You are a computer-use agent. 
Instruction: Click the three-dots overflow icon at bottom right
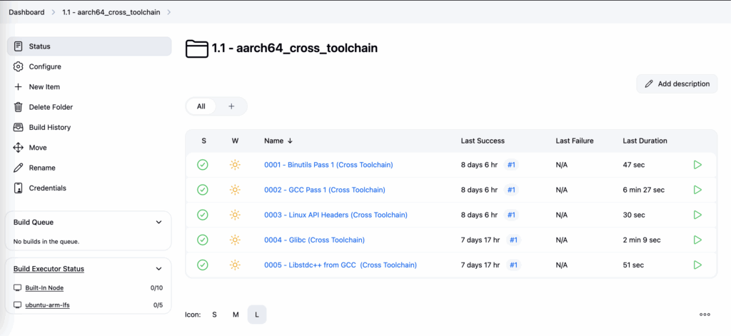tap(705, 315)
